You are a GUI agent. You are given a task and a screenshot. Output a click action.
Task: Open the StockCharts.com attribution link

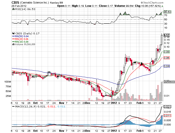[x=152, y=3]
